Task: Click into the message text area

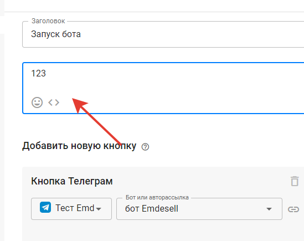Action: (163, 88)
